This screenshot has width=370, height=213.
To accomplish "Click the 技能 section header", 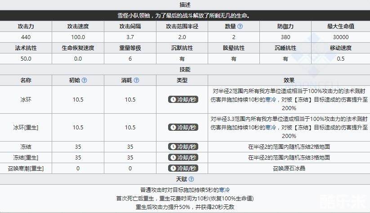I will [185, 70].
